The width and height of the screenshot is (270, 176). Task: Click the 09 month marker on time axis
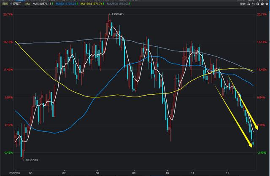pos(134,173)
